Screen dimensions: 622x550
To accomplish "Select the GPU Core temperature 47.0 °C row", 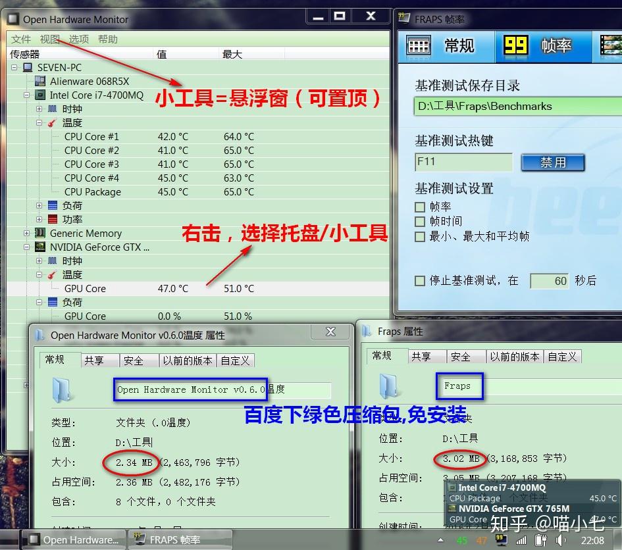I will (x=198, y=289).
